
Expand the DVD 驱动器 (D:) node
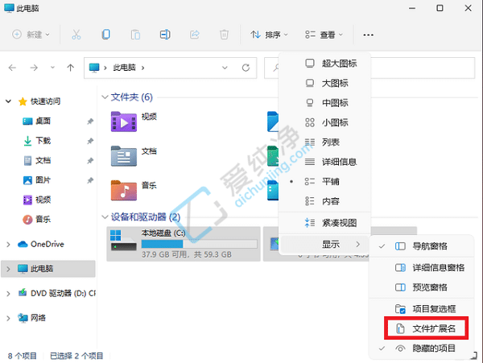9,294
